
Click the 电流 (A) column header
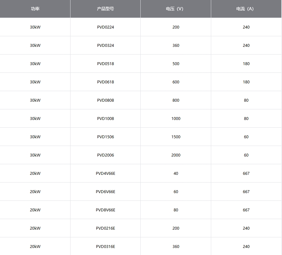pyautogui.click(x=246, y=9)
